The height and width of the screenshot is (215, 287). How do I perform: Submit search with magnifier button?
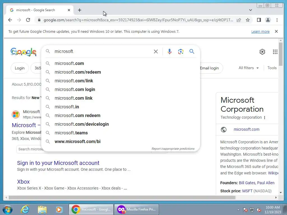(x=192, y=52)
